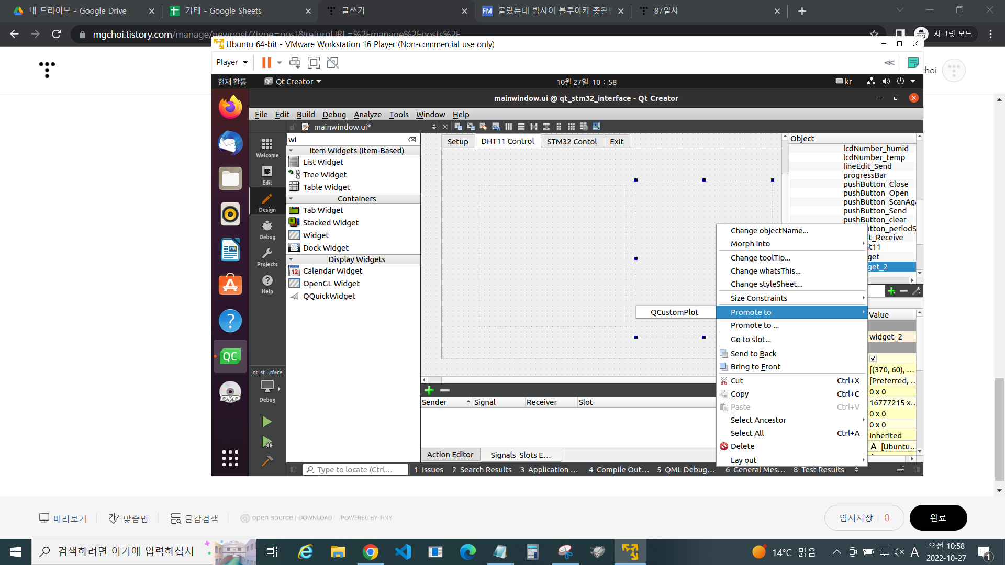Select Go to slot... in context menu
This screenshot has height=565, width=1005.
pyautogui.click(x=792, y=340)
